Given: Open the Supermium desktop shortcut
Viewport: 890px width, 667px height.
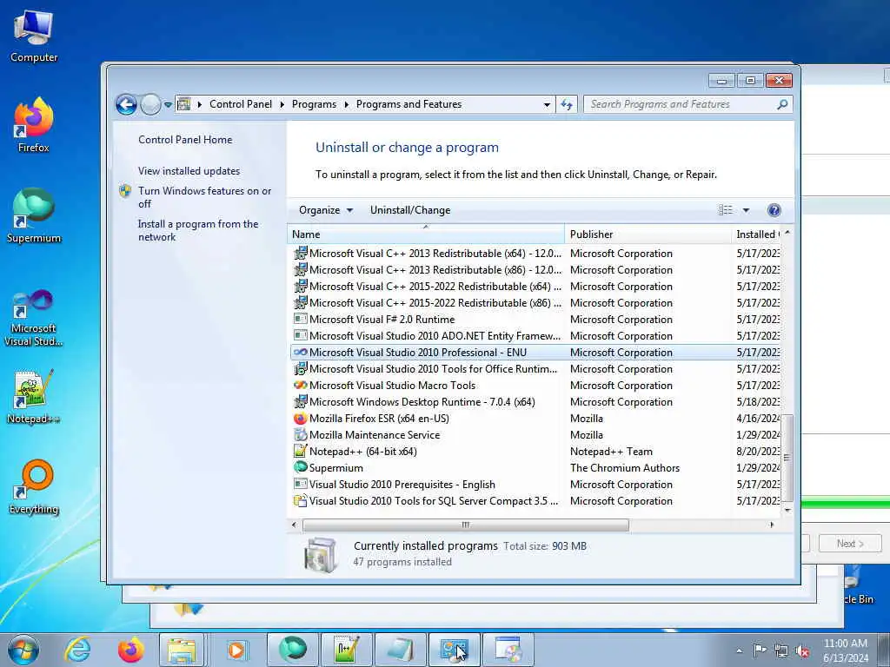Looking at the screenshot, I should pyautogui.click(x=34, y=216).
